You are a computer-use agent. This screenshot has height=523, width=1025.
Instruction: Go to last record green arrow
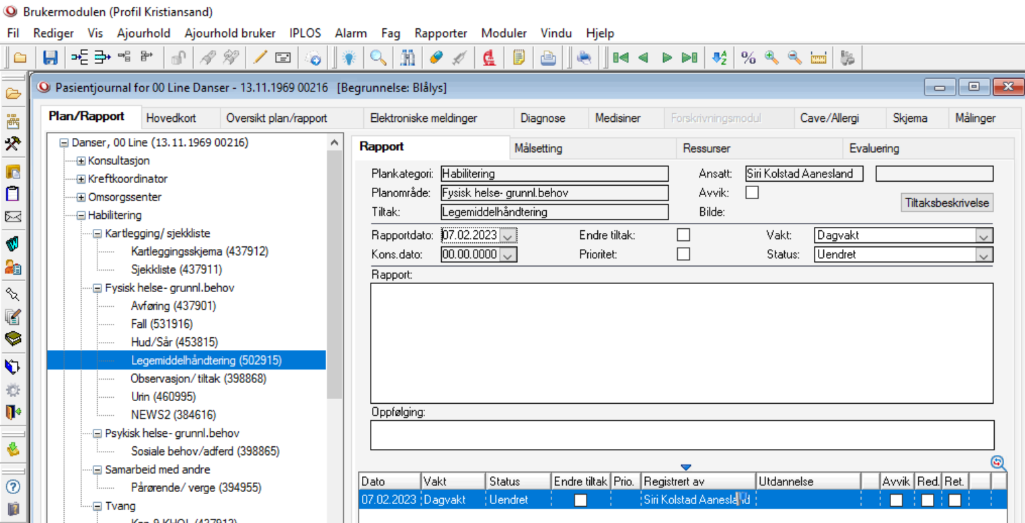point(689,58)
